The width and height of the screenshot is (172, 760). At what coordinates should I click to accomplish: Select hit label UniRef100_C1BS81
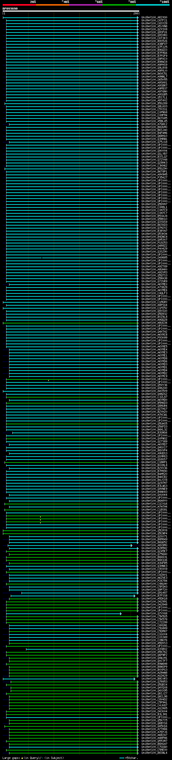[x=154, y=510]
